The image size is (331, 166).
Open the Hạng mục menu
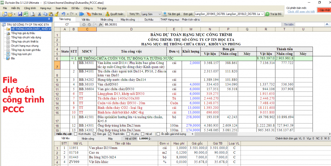[46, 7]
